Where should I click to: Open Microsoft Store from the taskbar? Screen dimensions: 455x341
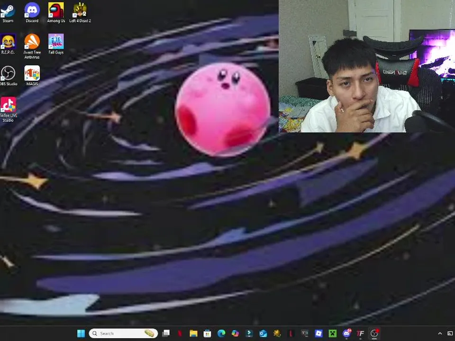(x=207, y=333)
